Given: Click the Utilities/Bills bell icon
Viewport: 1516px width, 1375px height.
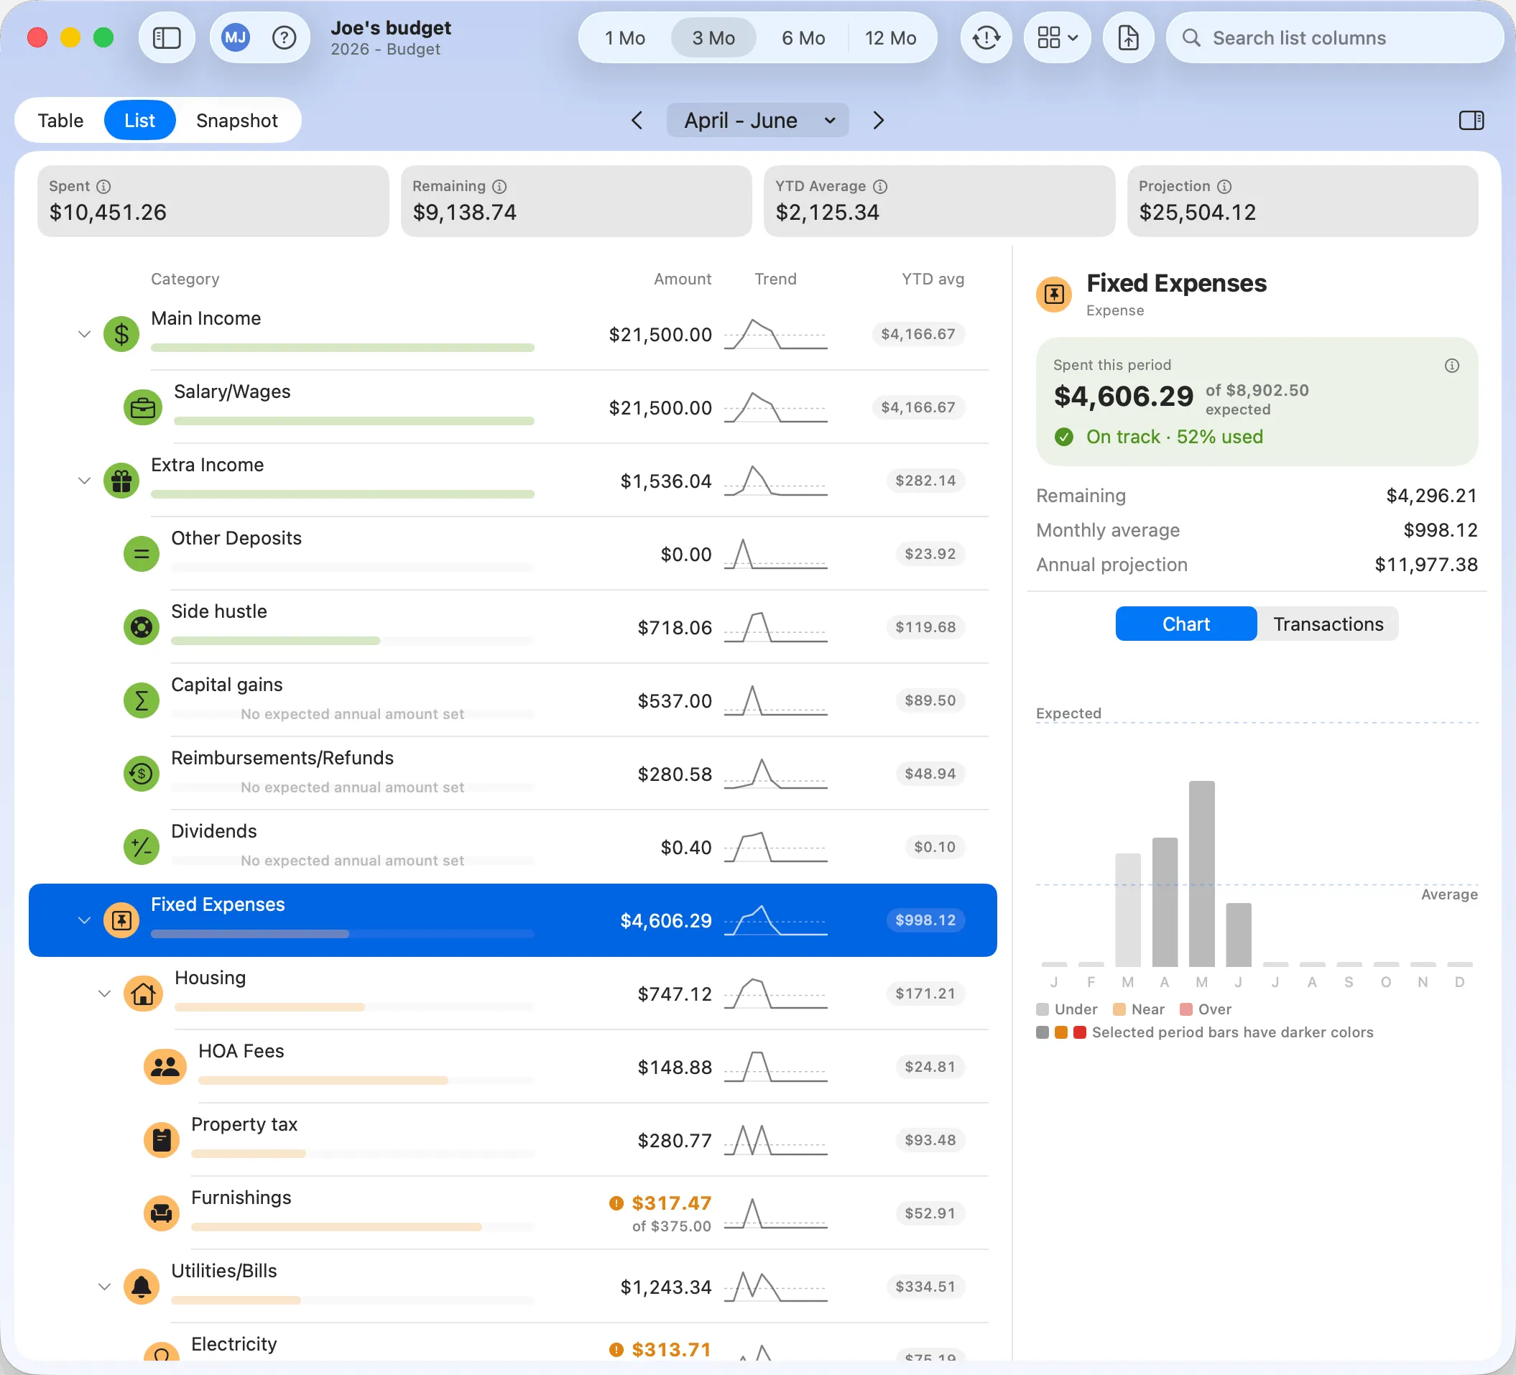Looking at the screenshot, I should click(141, 1287).
